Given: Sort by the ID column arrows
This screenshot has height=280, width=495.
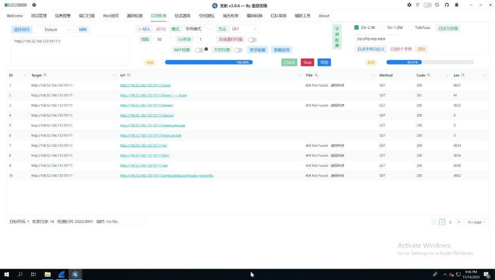Looking at the screenshot, I should tap(24, 75).
